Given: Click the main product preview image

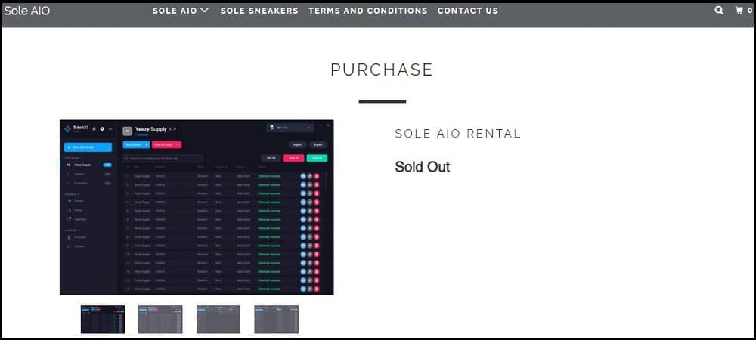Looking at the screenshot, I should coord(197,208).
